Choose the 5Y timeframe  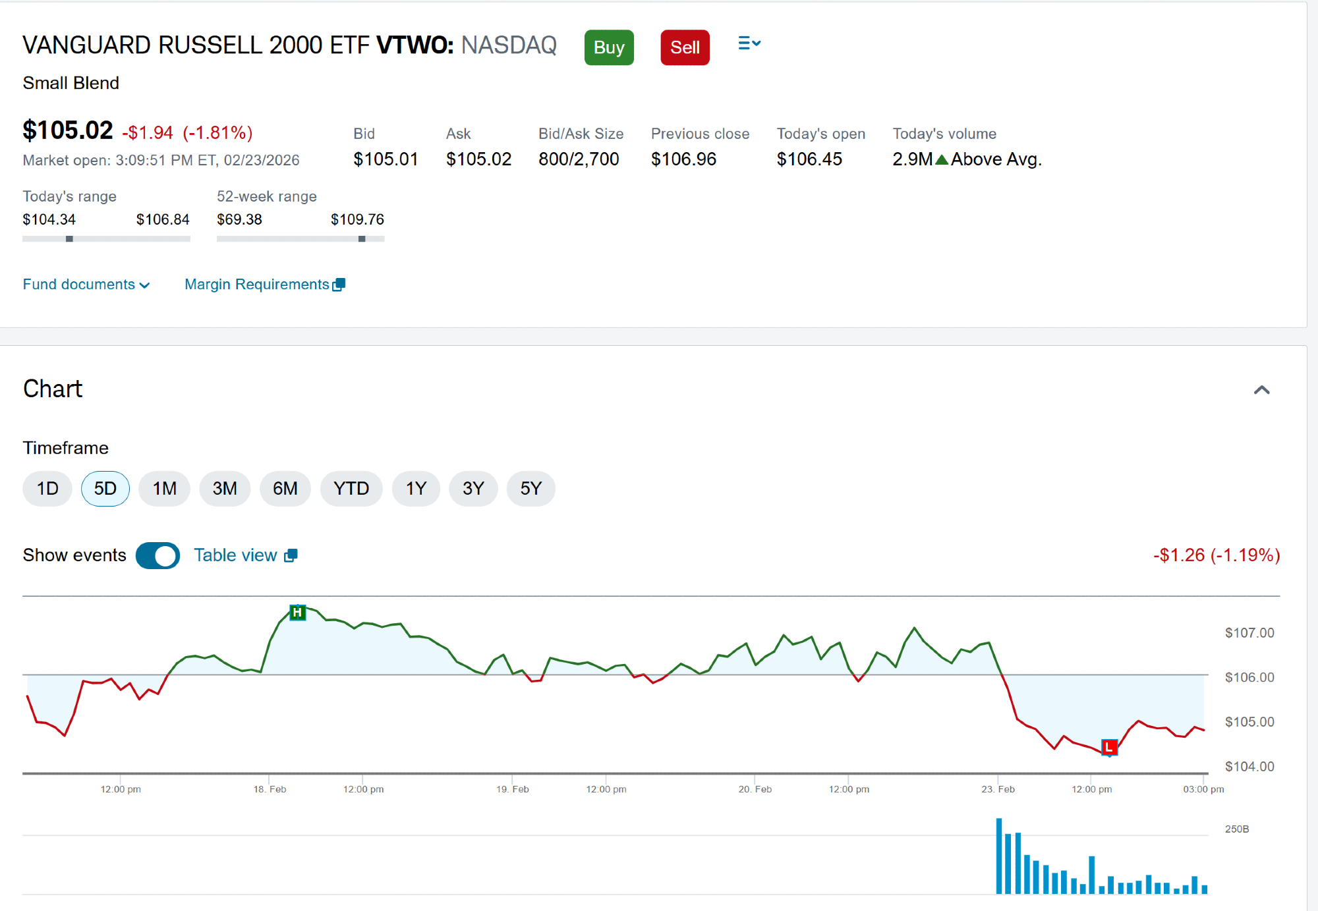530,489
